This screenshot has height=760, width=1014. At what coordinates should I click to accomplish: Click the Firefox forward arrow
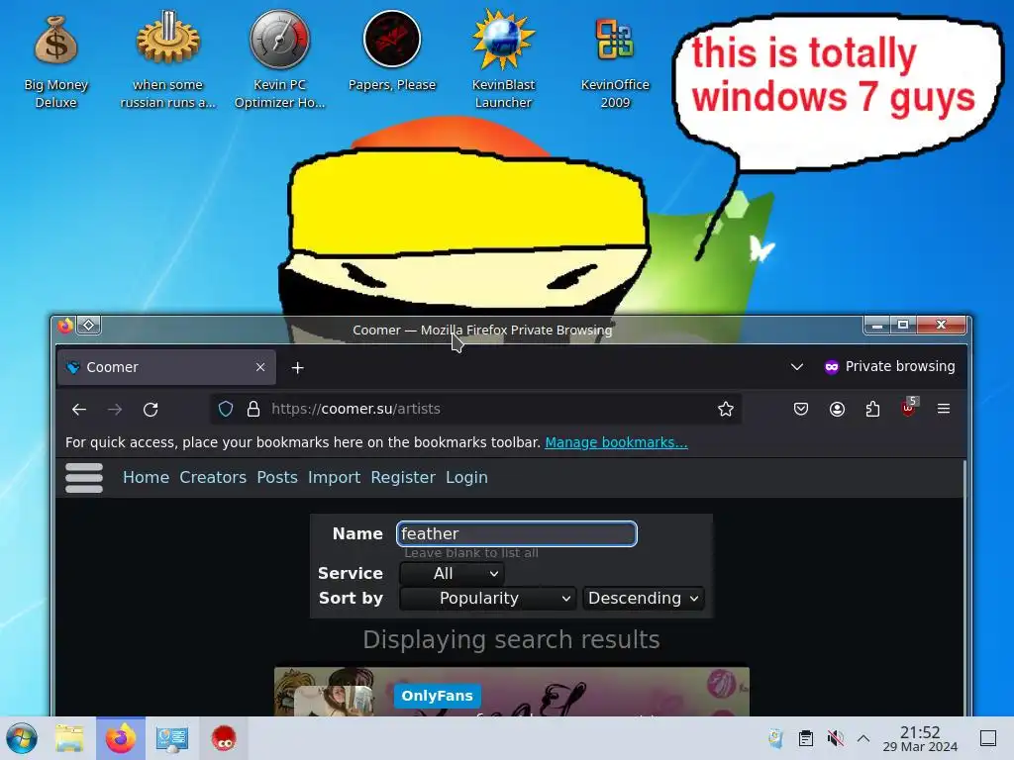click(x=115, y=409)
